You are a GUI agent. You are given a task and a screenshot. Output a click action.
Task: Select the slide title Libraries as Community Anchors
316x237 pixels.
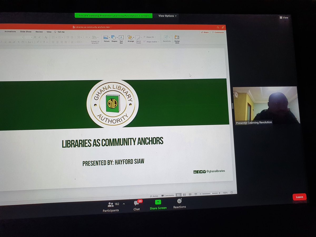pyautogui.click(x=113, y=142)
